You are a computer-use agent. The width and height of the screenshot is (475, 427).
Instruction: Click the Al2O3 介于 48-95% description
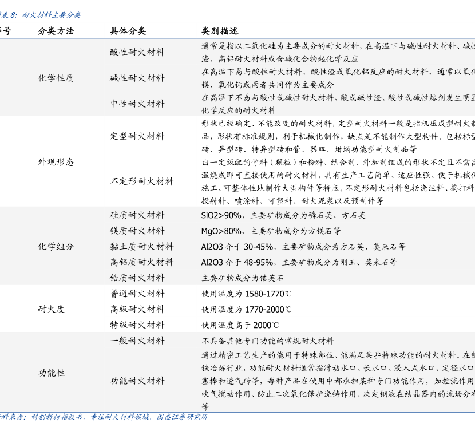tap(299, 262)
